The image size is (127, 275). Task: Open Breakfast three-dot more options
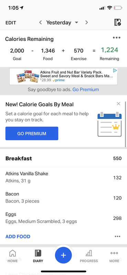point(117,236)
